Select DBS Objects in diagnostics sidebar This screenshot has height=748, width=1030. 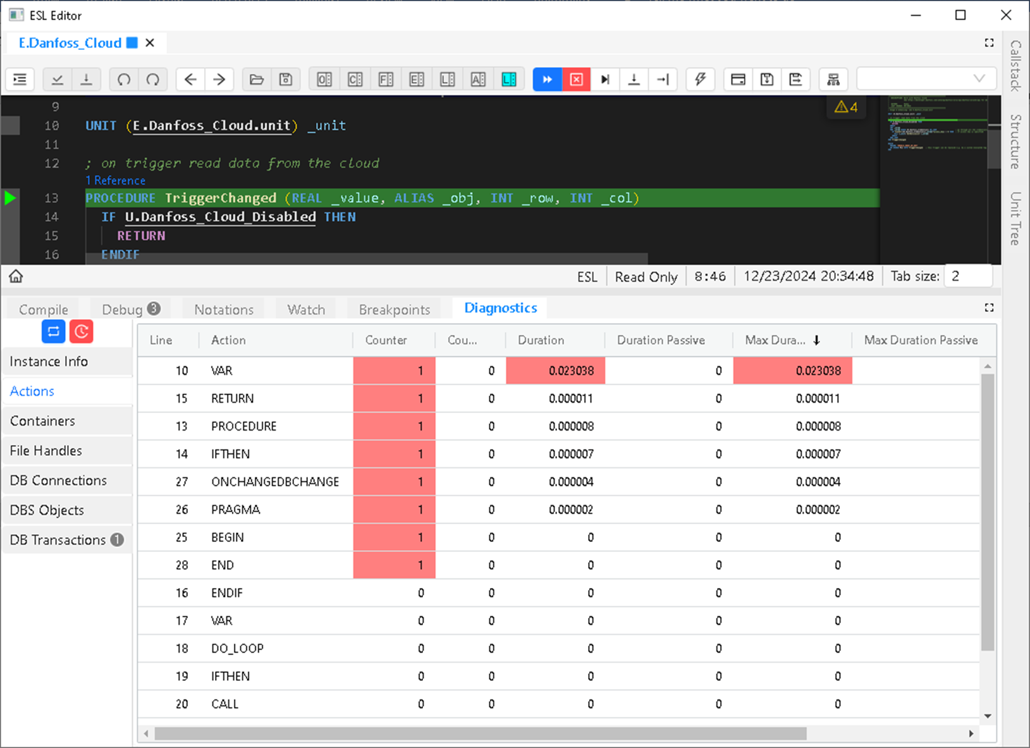coord(67,510)
